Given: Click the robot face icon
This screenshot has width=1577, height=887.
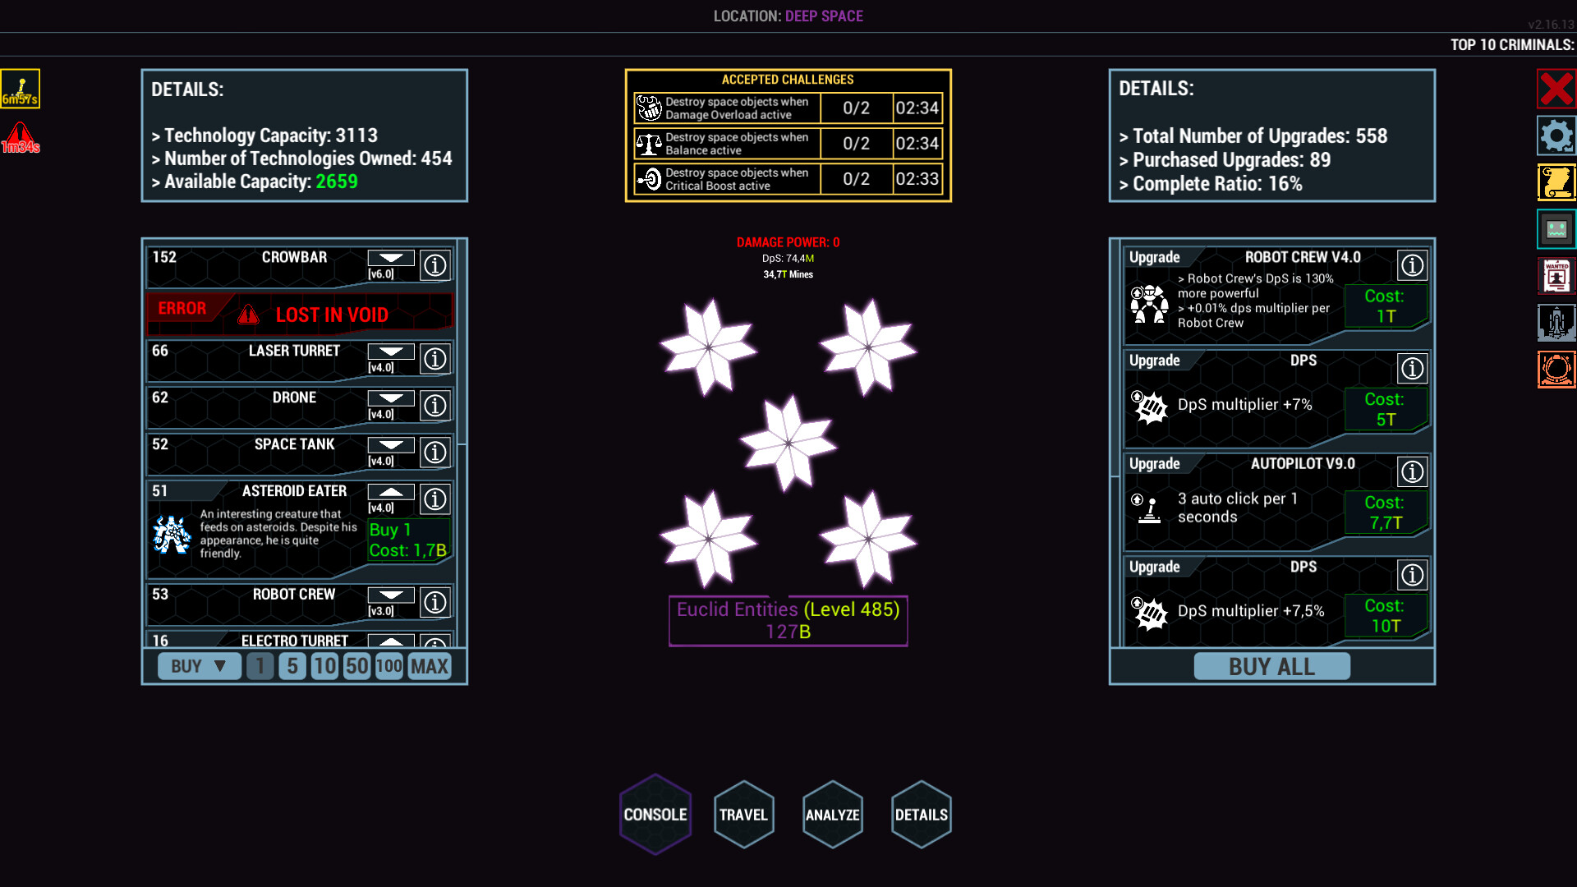Looking at the screenshot, I should (1556, 229).
